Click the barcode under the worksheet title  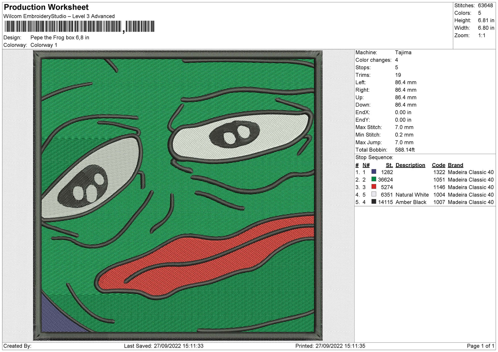tap(80, 27)
